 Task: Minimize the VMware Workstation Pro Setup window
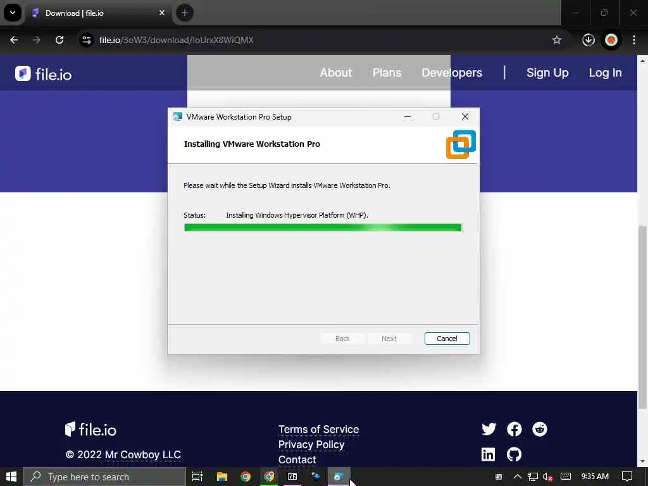point(408,117)
